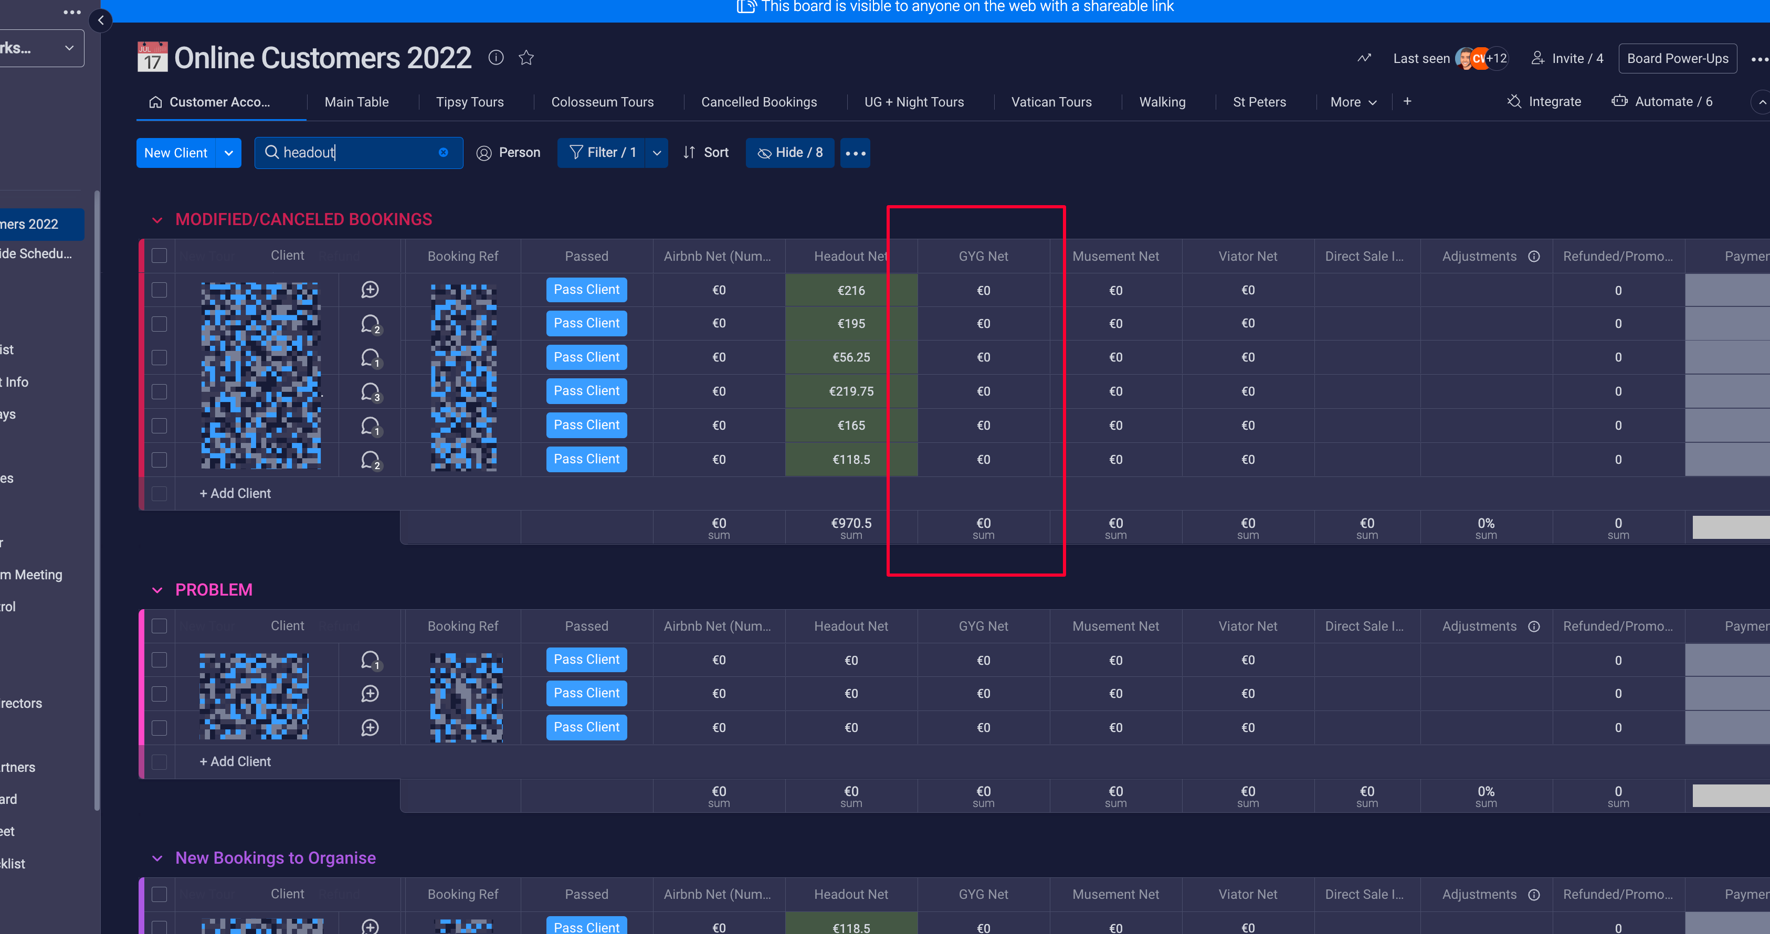
Task: Click the green €195 Headout Net cell
Action: click(x=851, y=323)
